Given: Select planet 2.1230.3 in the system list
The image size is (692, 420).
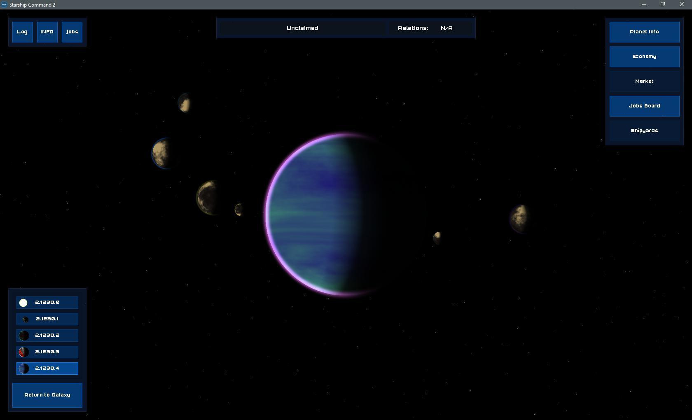Looking at the screenshot, I should 47,352.
